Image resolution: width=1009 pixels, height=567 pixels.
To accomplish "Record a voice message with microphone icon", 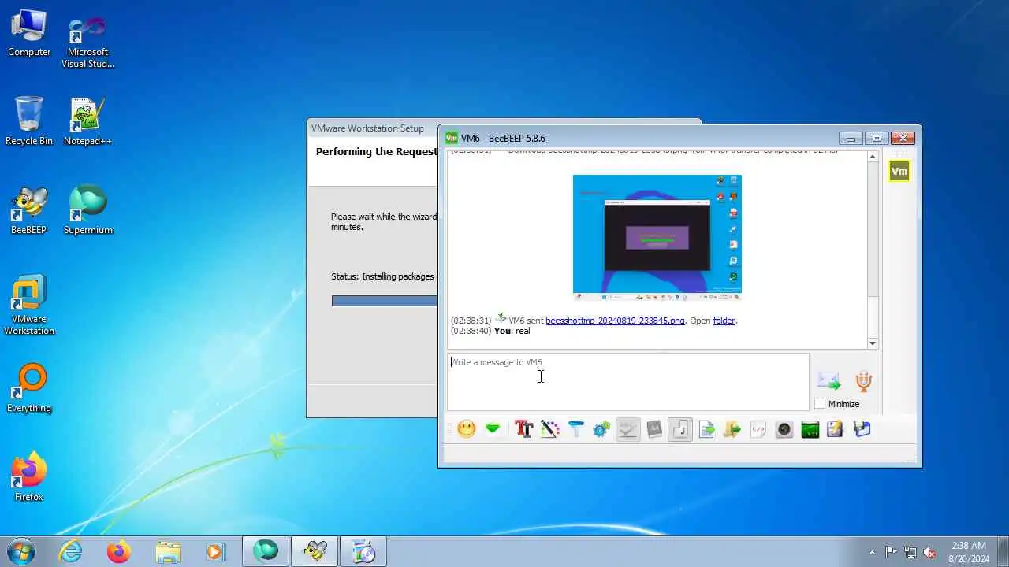I will (x=864, y=382).
